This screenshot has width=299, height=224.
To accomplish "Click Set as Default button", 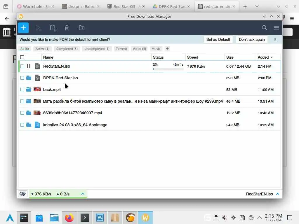I will pos(218,39).
